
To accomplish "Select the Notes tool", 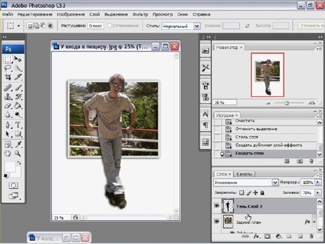I will 8,144.
